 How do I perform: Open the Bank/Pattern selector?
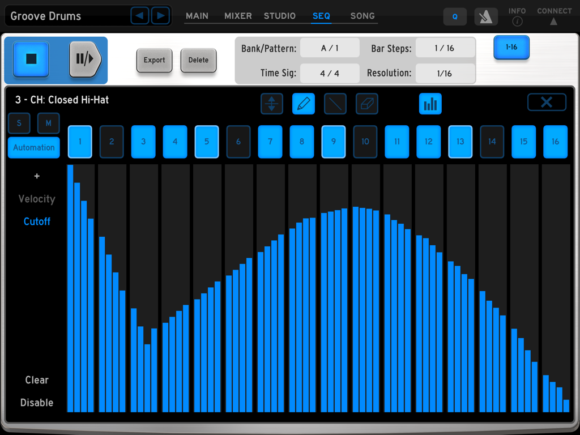click(330, 48)
